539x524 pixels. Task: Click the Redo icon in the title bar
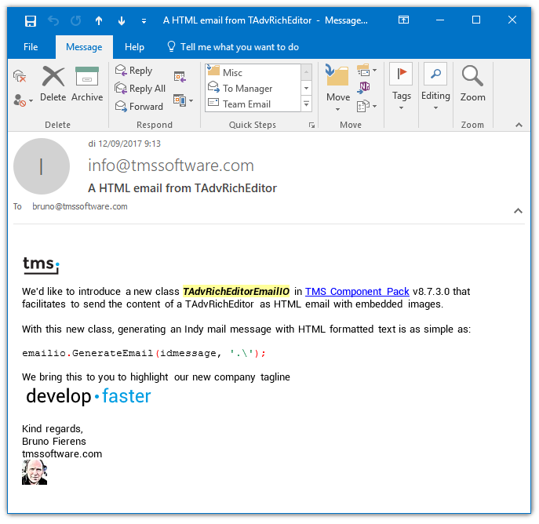tap(75, 21)
